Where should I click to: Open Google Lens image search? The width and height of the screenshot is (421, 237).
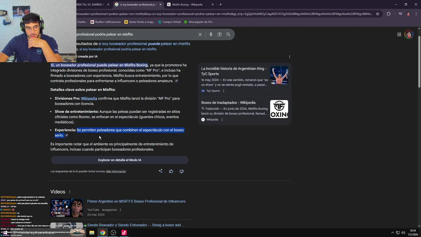pyautogui.click(x=220, y=34)
